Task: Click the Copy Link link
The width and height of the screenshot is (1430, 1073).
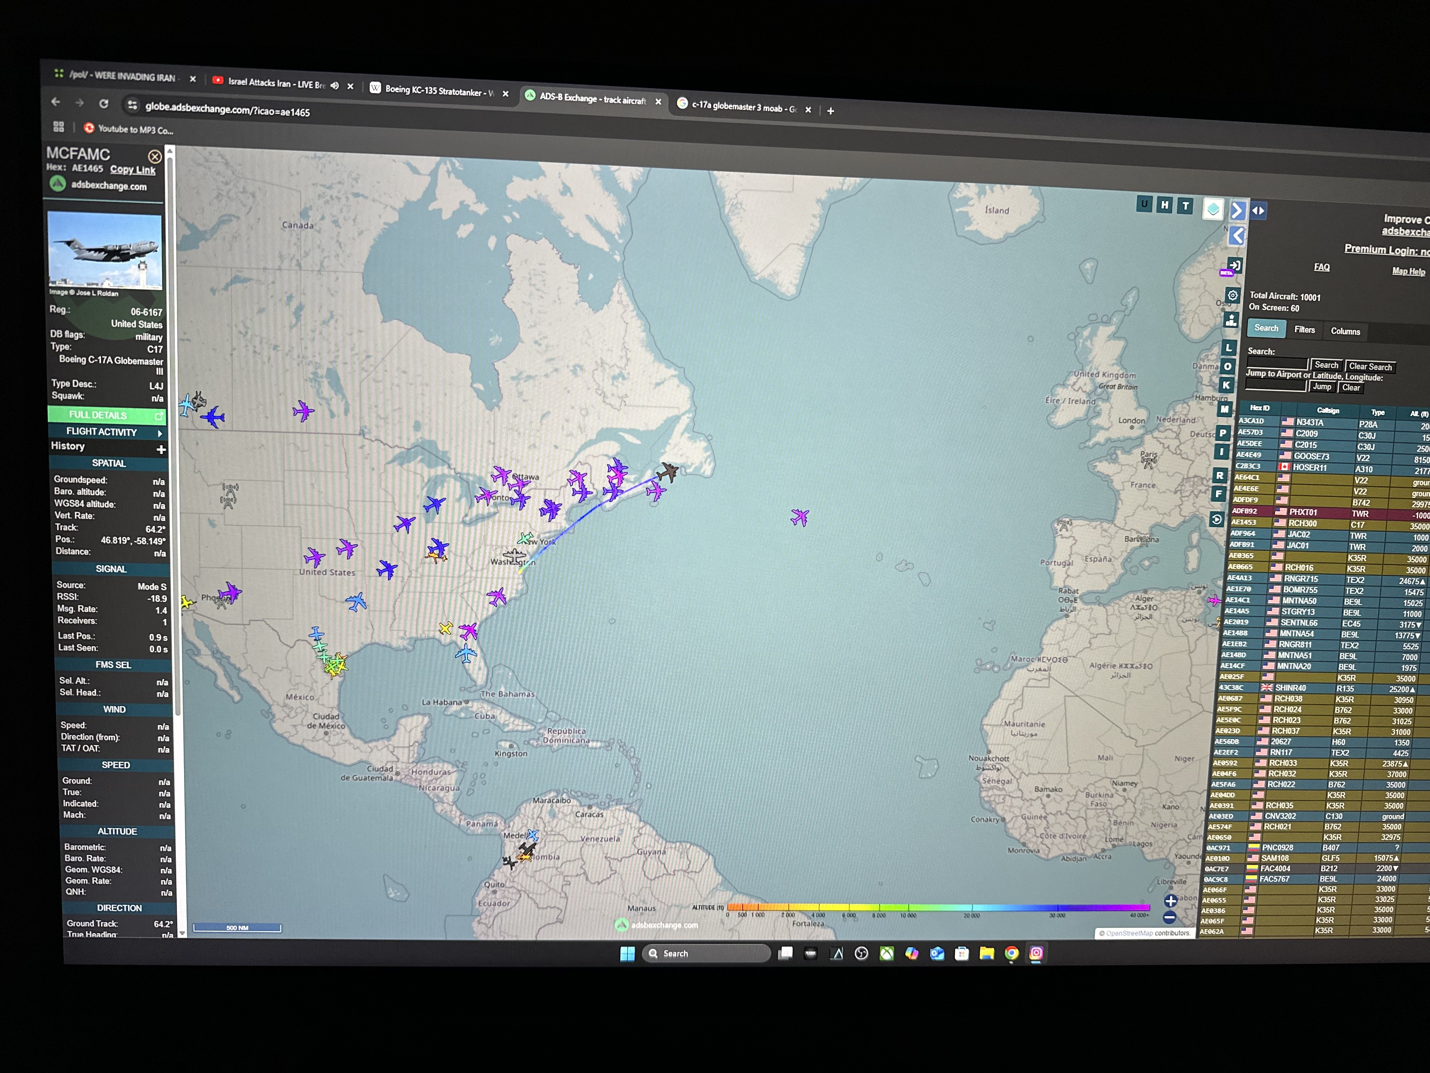Action: click(133, 170)
